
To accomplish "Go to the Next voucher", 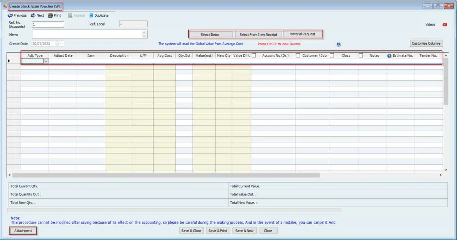I will point(37,15).
